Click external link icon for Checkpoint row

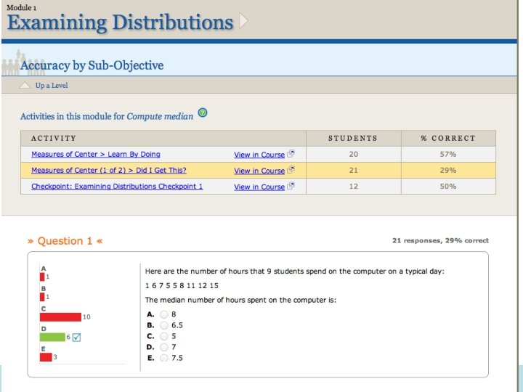291,187
